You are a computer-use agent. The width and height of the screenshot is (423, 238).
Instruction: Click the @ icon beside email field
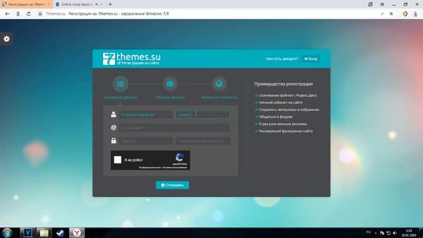(114, 128)
